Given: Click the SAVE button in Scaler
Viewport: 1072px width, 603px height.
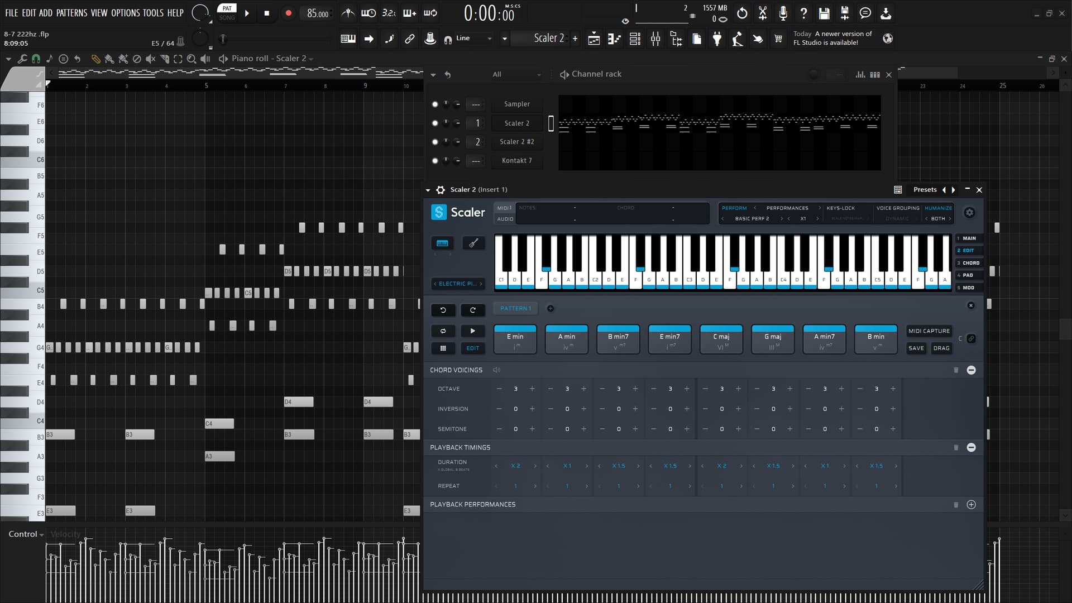Looking at the screenshot, I should 916,348.
